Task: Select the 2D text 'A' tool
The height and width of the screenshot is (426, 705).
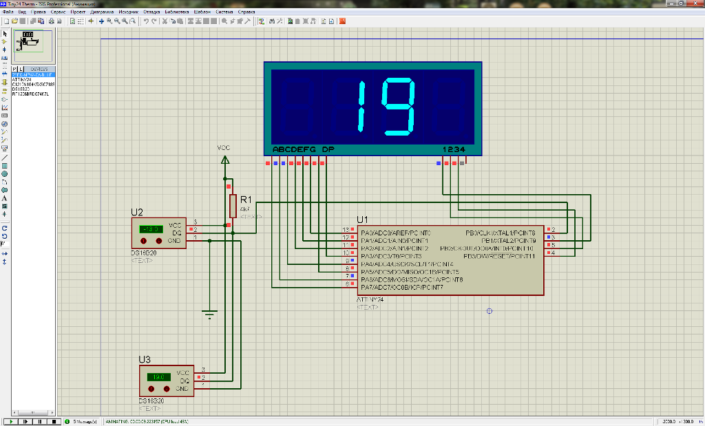Action: click(x=5, y=198)
